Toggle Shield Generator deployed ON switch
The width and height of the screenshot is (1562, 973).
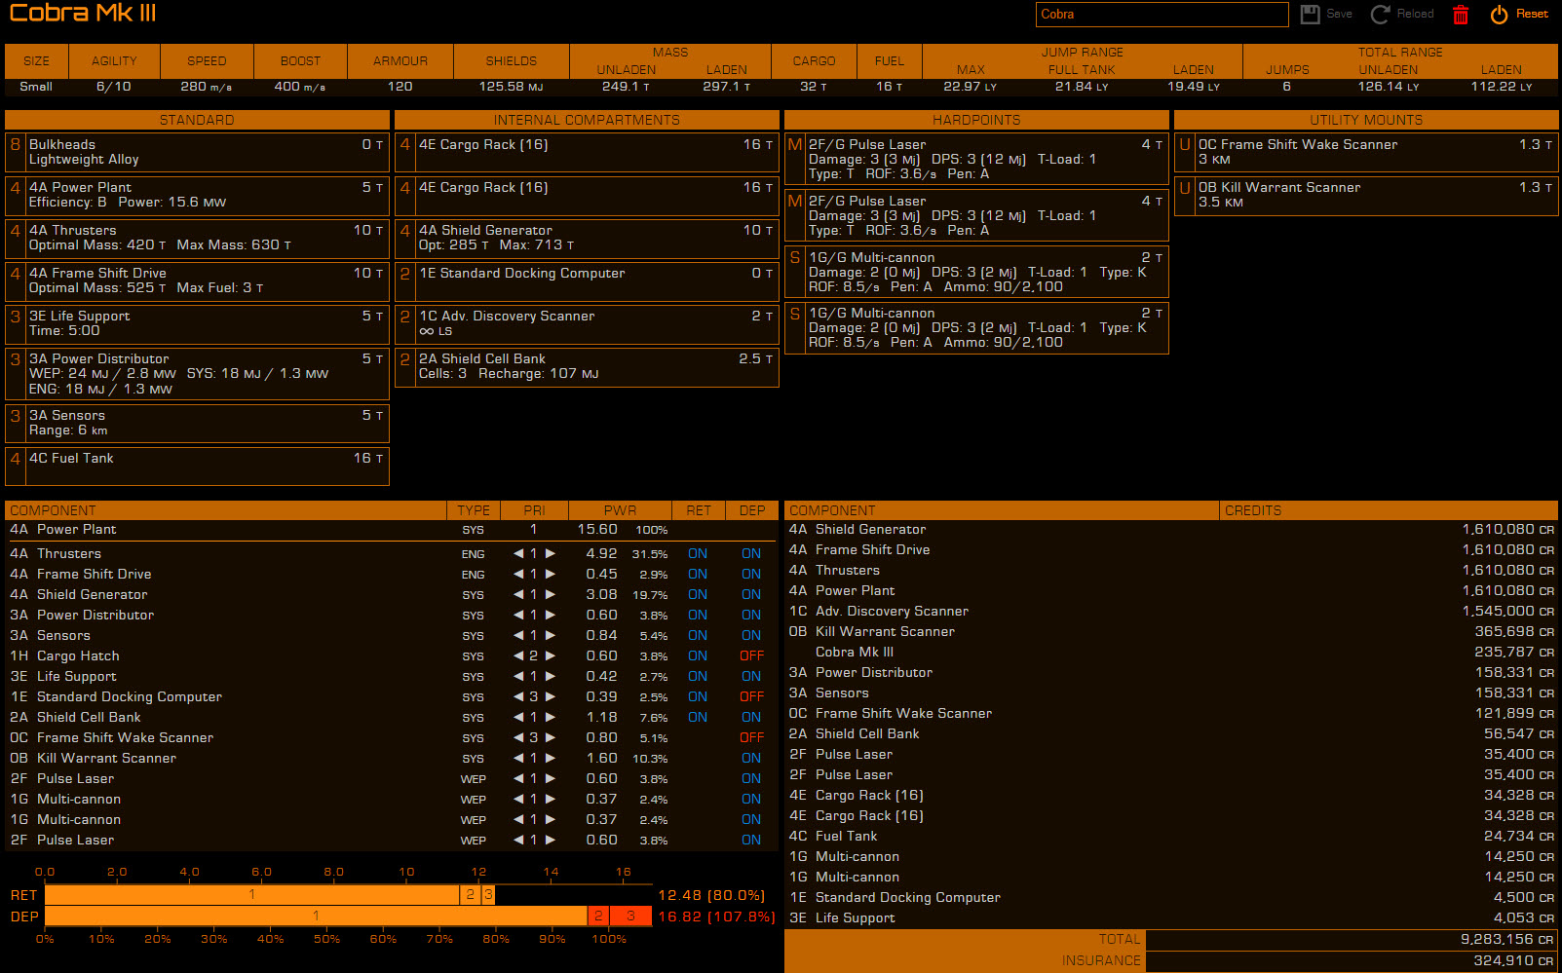tap(751, 594)
